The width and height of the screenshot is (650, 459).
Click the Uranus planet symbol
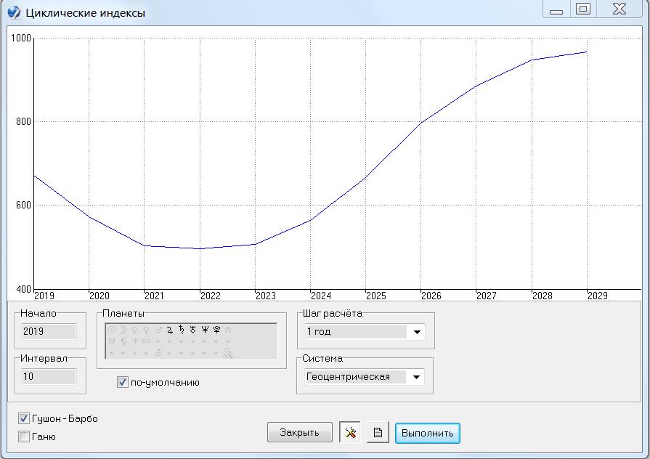[193, 330]
